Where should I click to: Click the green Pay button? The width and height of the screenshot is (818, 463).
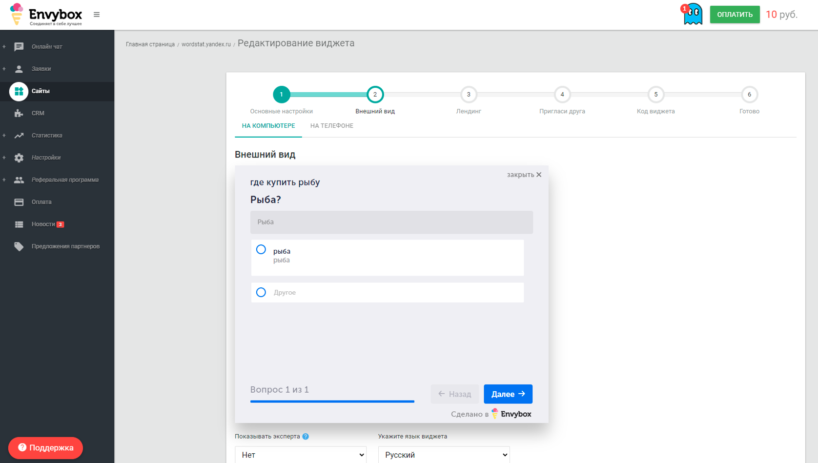tap(734, 15)
